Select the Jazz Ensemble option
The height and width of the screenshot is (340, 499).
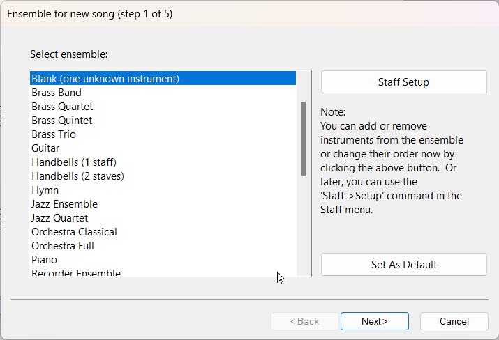(64, 204)
